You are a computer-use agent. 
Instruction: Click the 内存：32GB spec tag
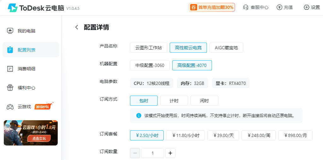coord(192,83)
